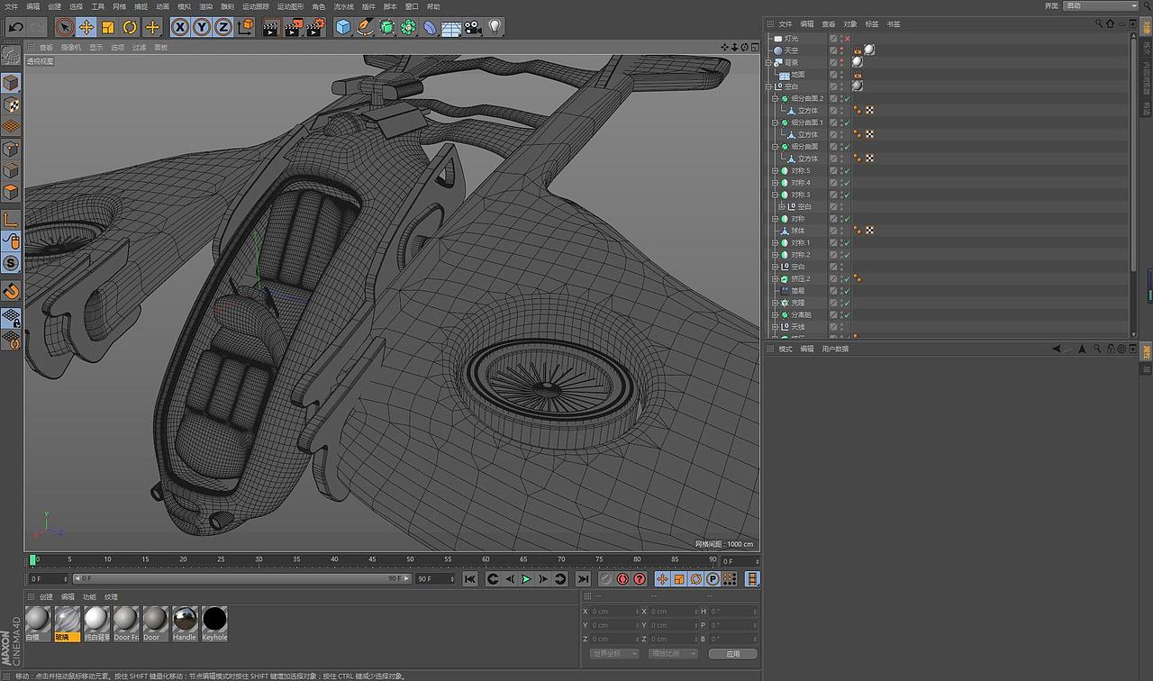Screen dimensions: 1153x681
Task: Select the Keyhole black material swatch
Action: coord(214,620)
